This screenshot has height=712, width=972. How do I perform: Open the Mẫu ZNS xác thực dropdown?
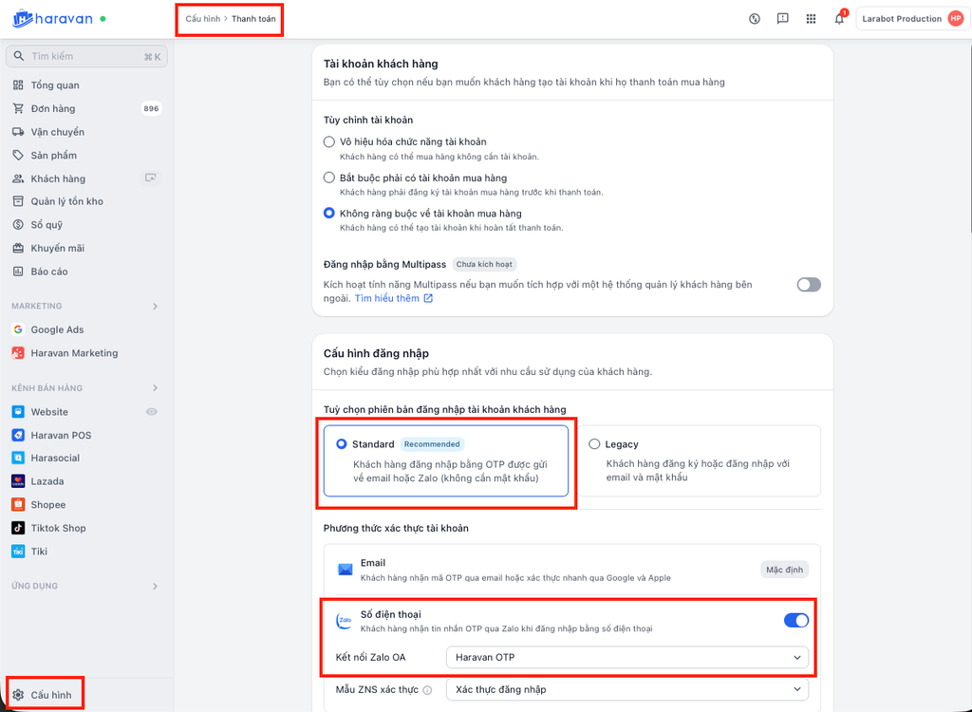(x=627, y=689)
